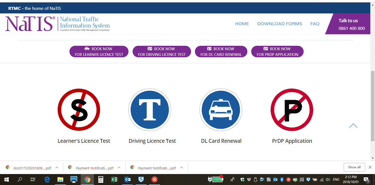Viewport: 375px width, 185px height.
Task: Click the Learner's Licence Test no-stopping sign icon
Action: pyautogui.click(x=79, y=110)
